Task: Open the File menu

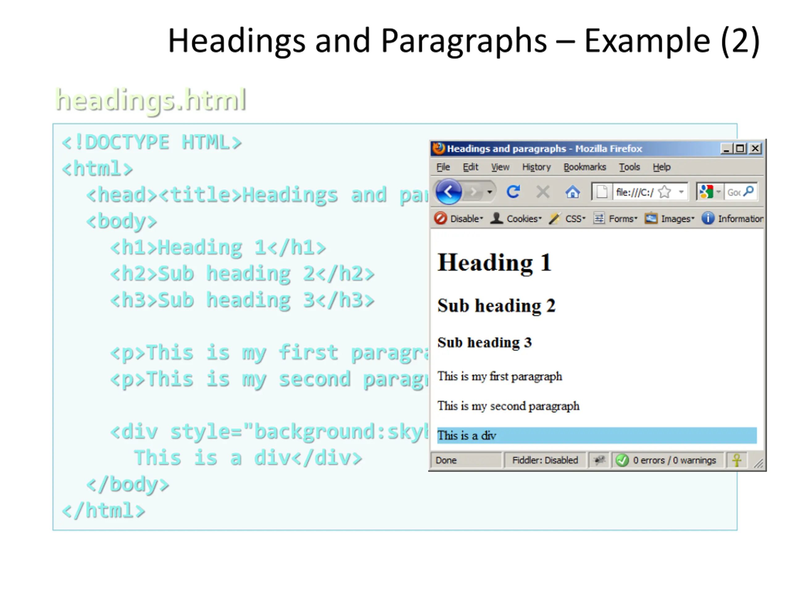Action: click(443, 167)
